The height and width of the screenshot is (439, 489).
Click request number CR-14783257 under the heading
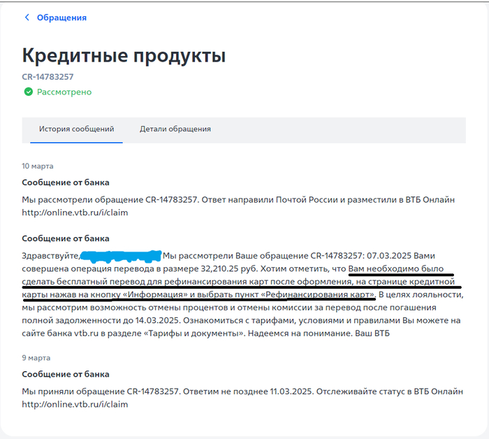tap(48, 76)
